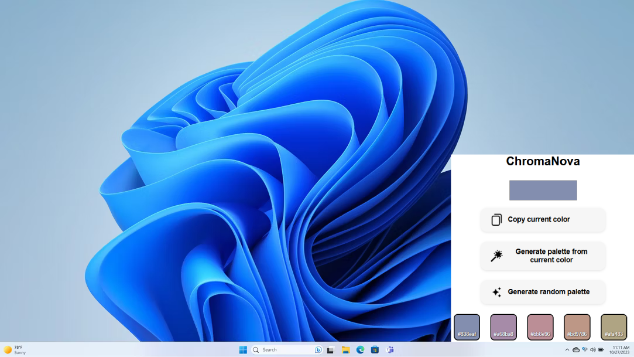
Task: Open the Wi-Fi network tray icon
Action: click(x=585, y=350)
